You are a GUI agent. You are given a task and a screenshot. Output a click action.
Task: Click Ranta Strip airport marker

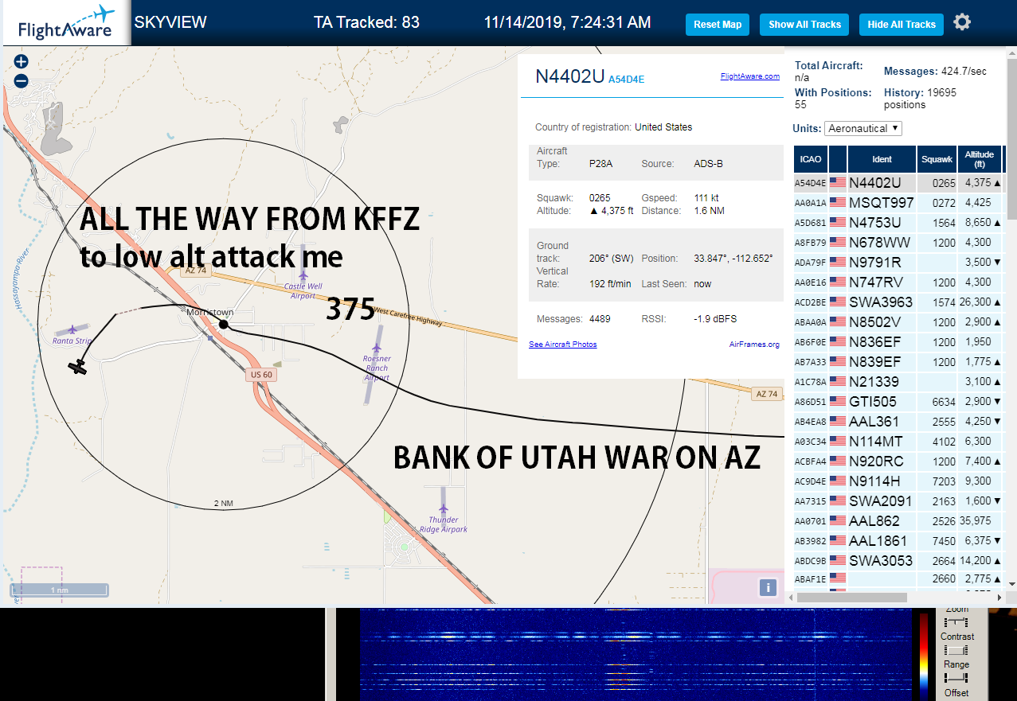(x=73, y=329)
